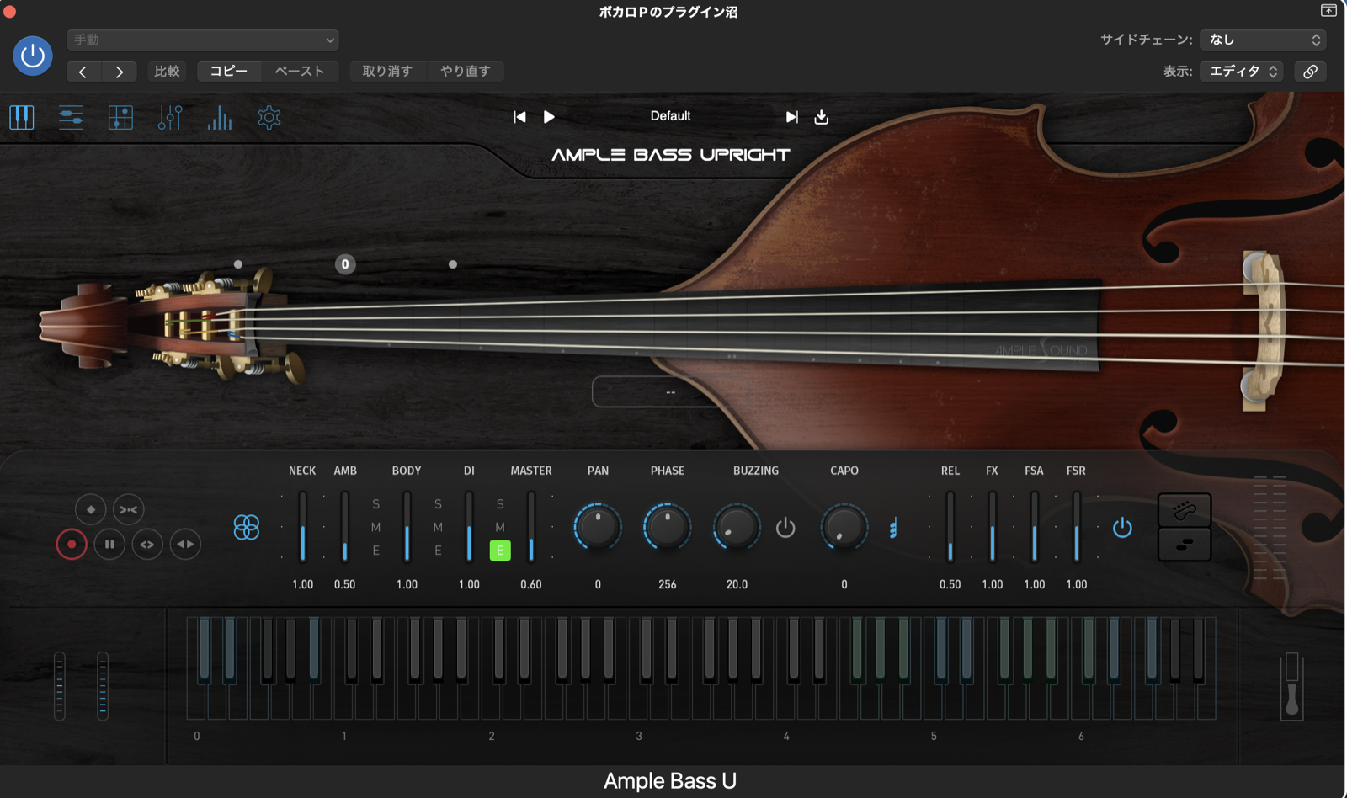Adjust the NECK volume slider

(303, 528)
